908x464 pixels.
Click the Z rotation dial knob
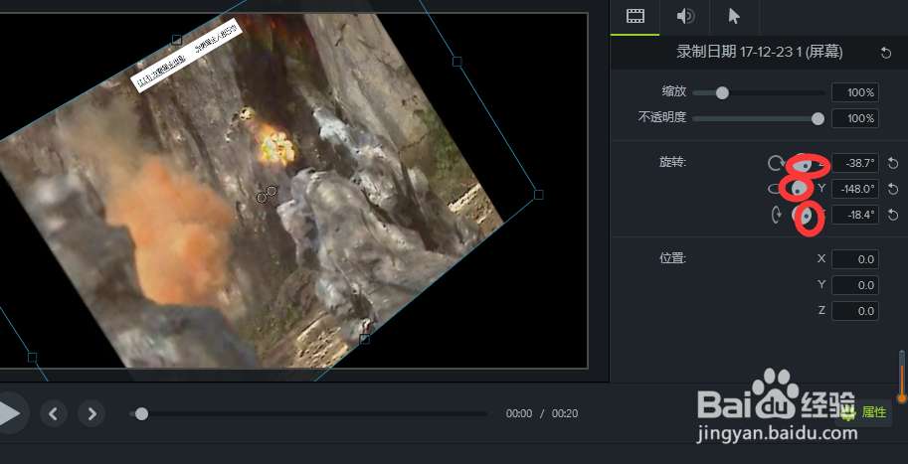(802, 164)
